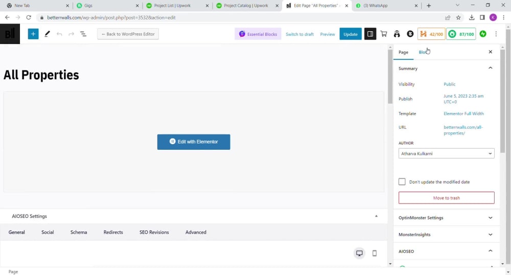Open the editor Options three-dot menu

click(496, 34)
